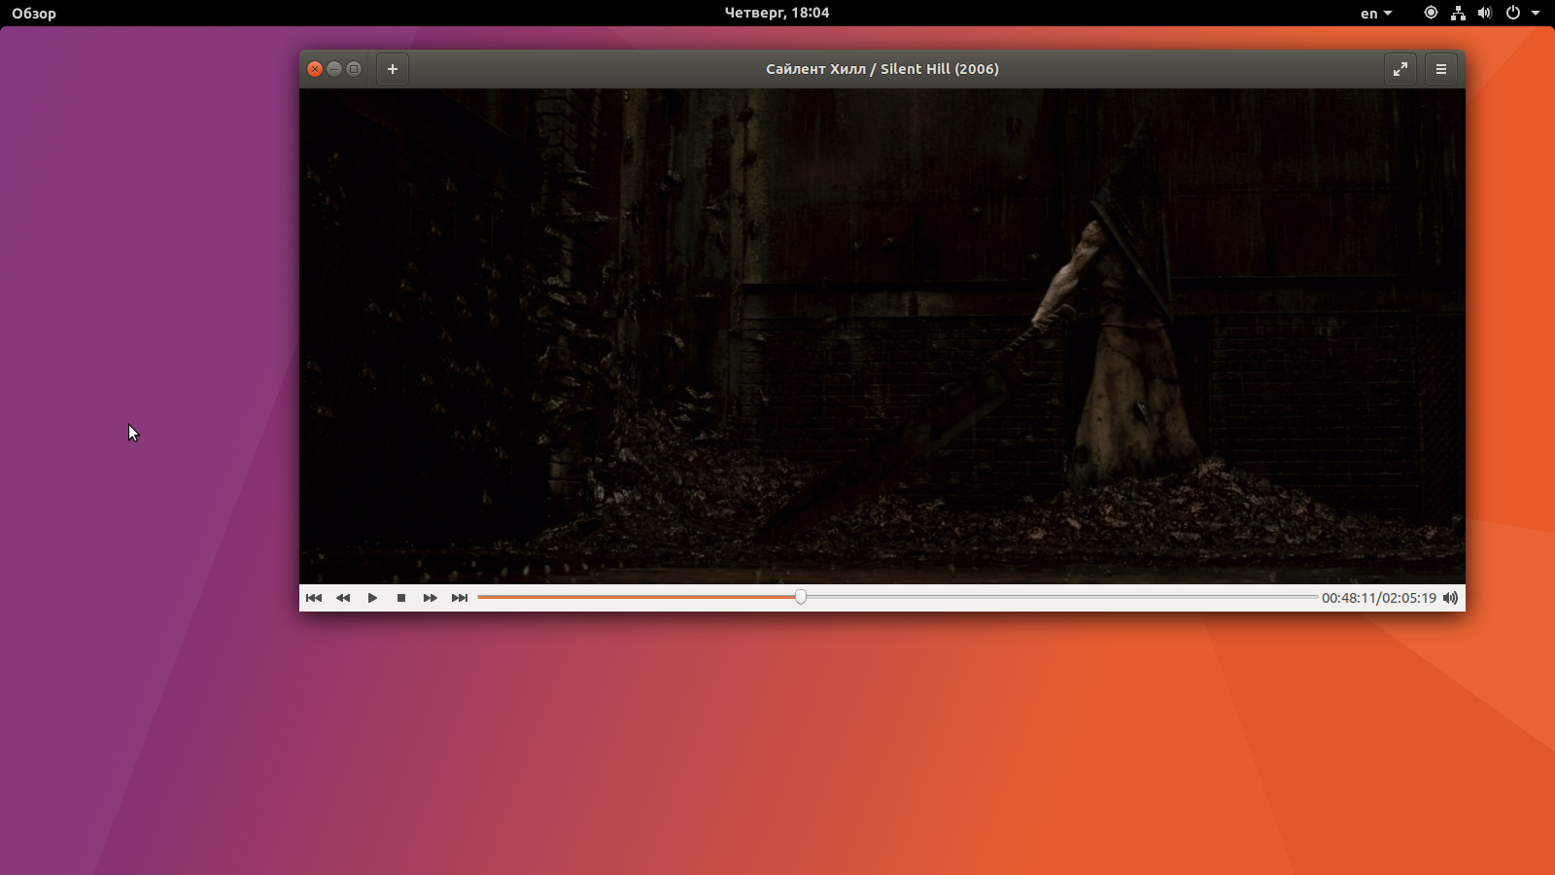1555x875 pixels.
Task: Open the player's hamburger menu
Action: [1442, 68]
